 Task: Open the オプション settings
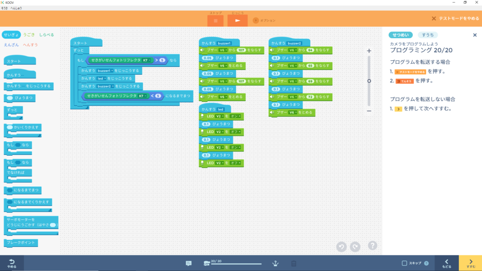(x=264, y=20)
